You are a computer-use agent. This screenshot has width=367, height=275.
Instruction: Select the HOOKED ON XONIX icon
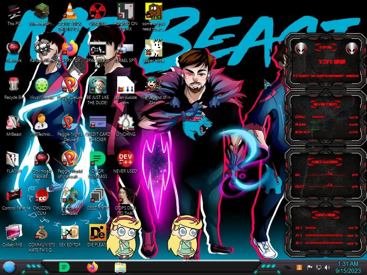point(125,17)
